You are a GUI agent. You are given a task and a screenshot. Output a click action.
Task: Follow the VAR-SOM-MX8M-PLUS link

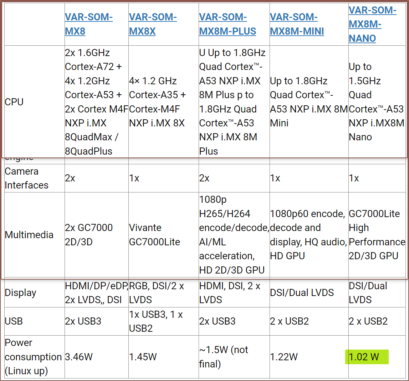tap(227, 24)
